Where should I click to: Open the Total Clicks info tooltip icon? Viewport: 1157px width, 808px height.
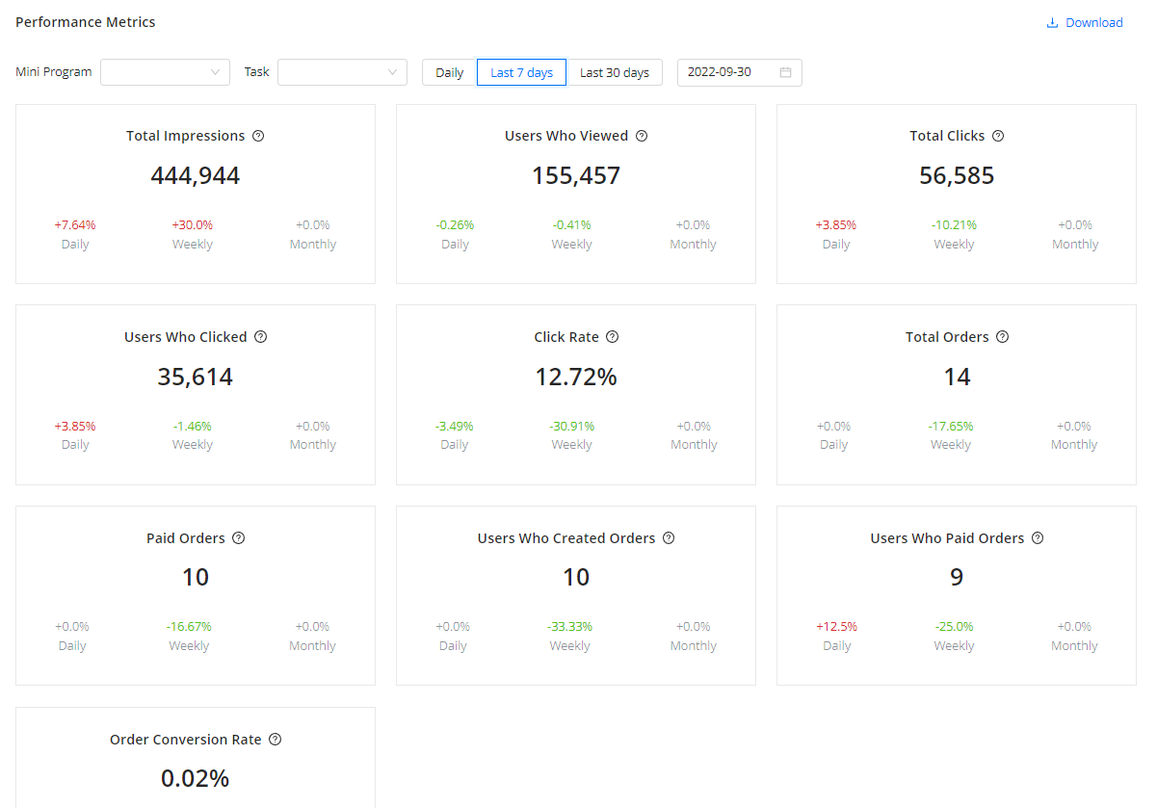(998, 136)
